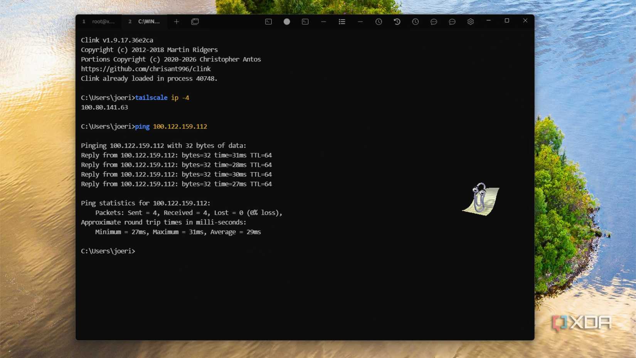Screen dimensions: 636x358
Task: Click the clock icon right of the history icon
Action: (x=416, y=22)
